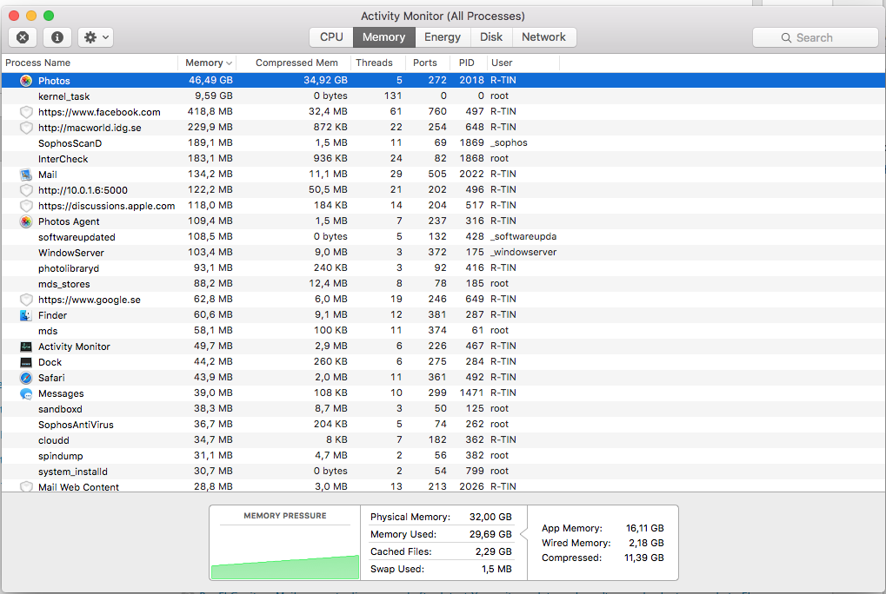Go to the Network tab
Viewport: 886px width, 594px height.
point(543,37)
